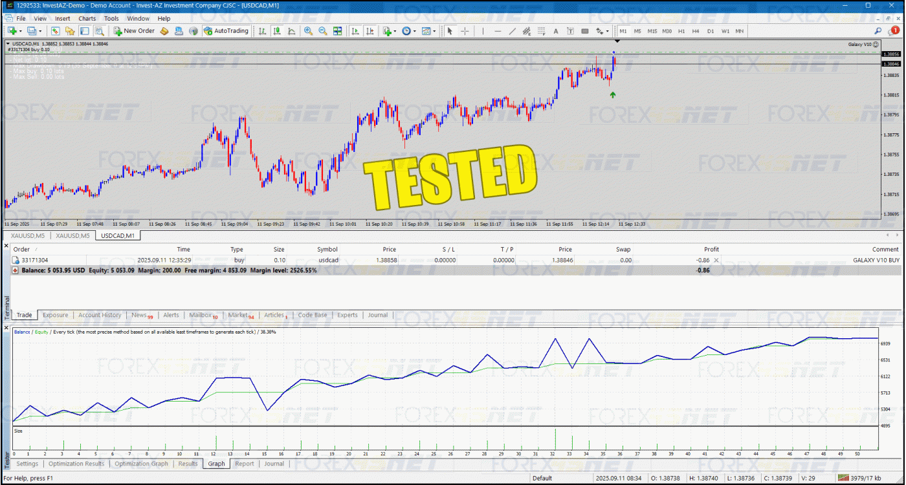The image size is (906, 485).
Task: Toggle AutoTrading on or off
Action: (226, 30)
